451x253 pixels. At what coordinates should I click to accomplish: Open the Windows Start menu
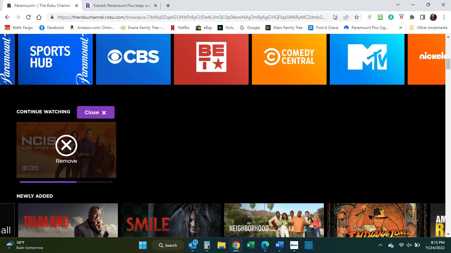[143, 245]
